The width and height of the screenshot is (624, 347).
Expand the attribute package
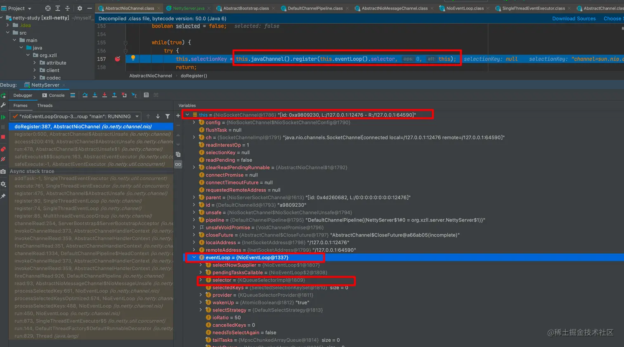pyautogui.click(x=35, y=63)
